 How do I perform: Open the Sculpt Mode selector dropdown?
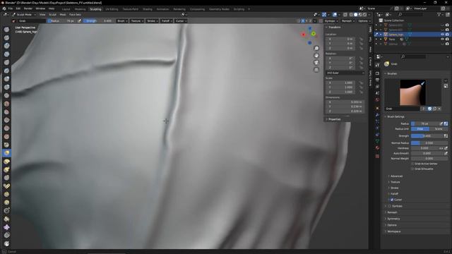click(24, 14)
